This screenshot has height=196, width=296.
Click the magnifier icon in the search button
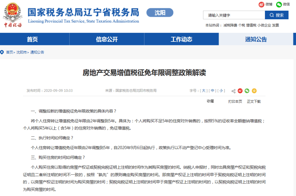(x=272, y=15)
